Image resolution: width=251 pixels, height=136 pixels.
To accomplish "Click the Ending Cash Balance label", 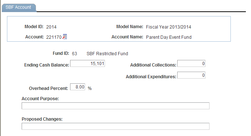I will (47, 65).
